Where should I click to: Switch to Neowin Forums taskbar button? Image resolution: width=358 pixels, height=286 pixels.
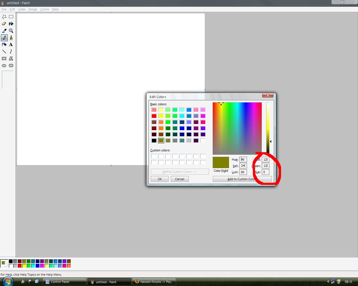pos(154,282)
